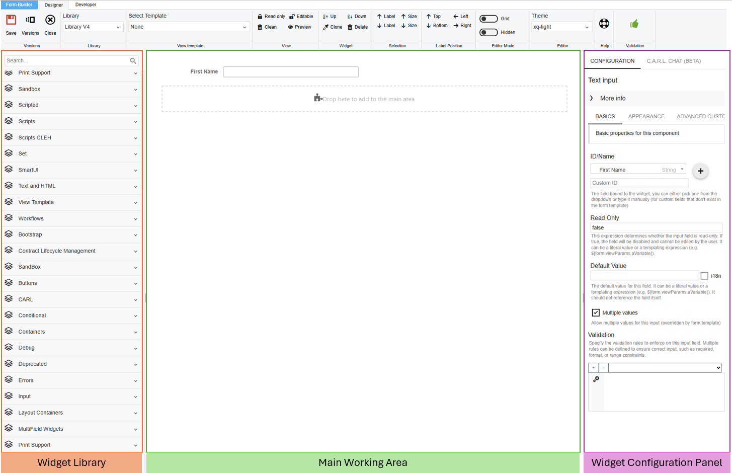Switch to the Developer tab
This screenshot has width=732, height=473.
click(86, 5)
